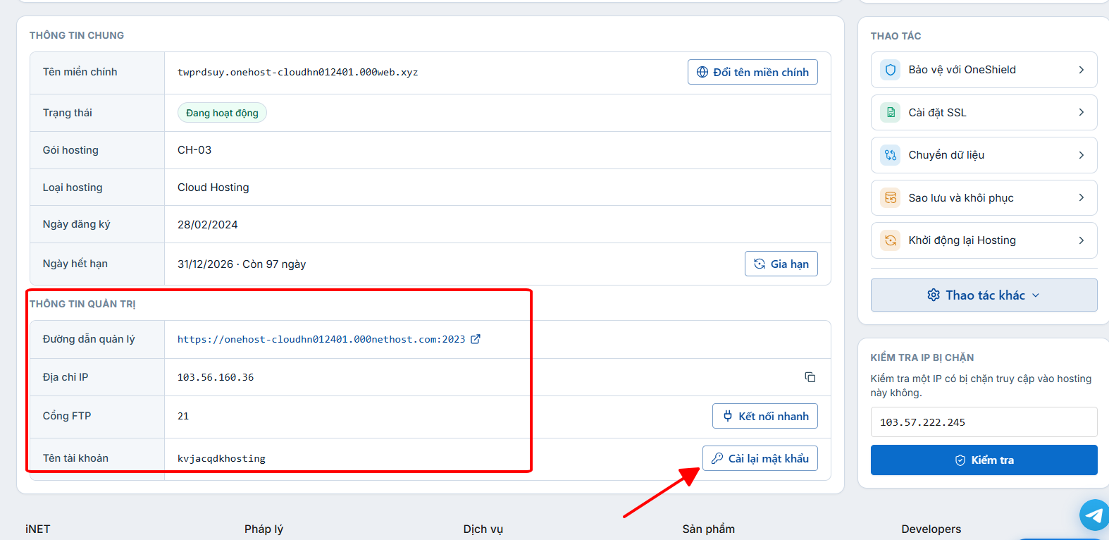Click the Đổi tên miền chính button label

761,72
